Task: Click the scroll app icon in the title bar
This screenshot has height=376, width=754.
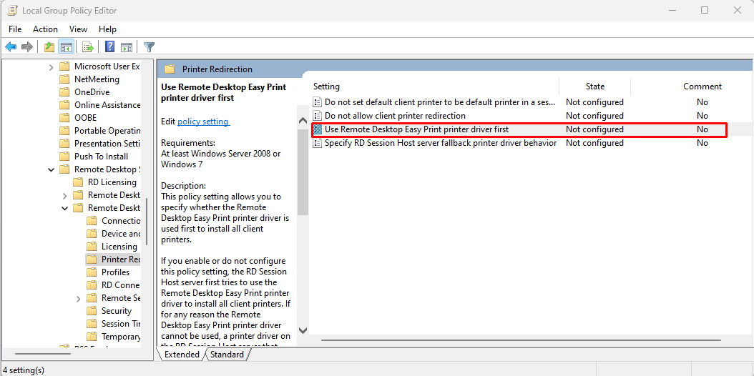Action: (x=12, y=10)
